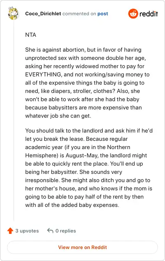Click the line starting "She is against abortion"

tap(83, 50)
